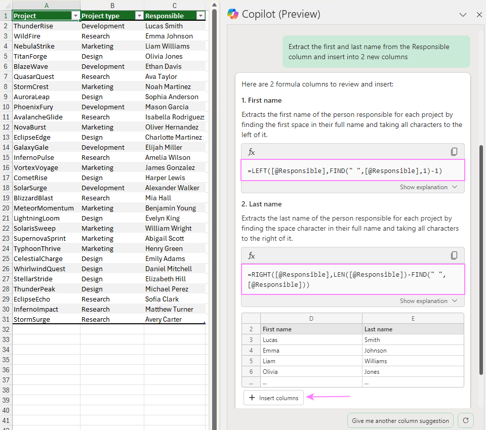The width and height of the screenshot is (486, 430).
Task: Select cell Mason Garcia
Action: click(175, 107)
